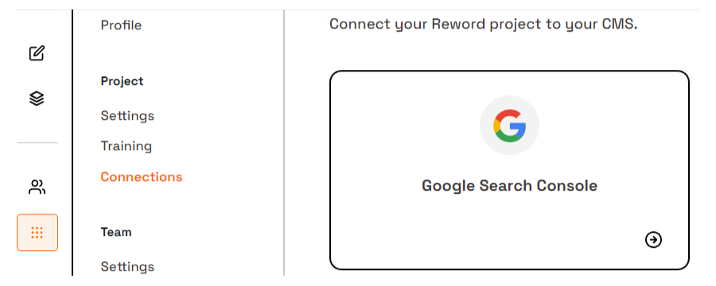The image size is (716, 286).
Task: Click the black vertical line beside icon sidebar
Action: click(x=72, y=143)
